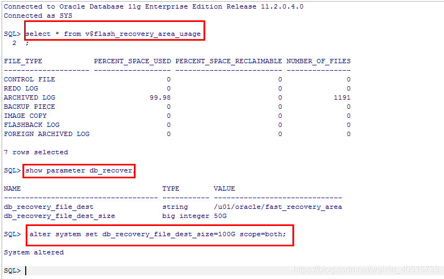Click the '50G' parameter value
The width and height of the screenshot is (444, 279).
click(x=220, y=216)
